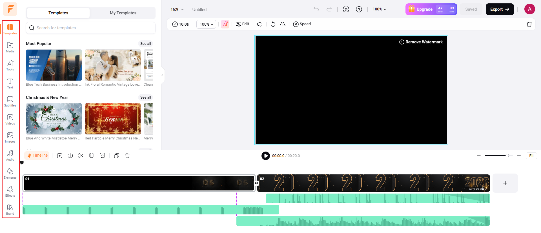Open the Brand panel
541x233 pixels.
(10, 210)
